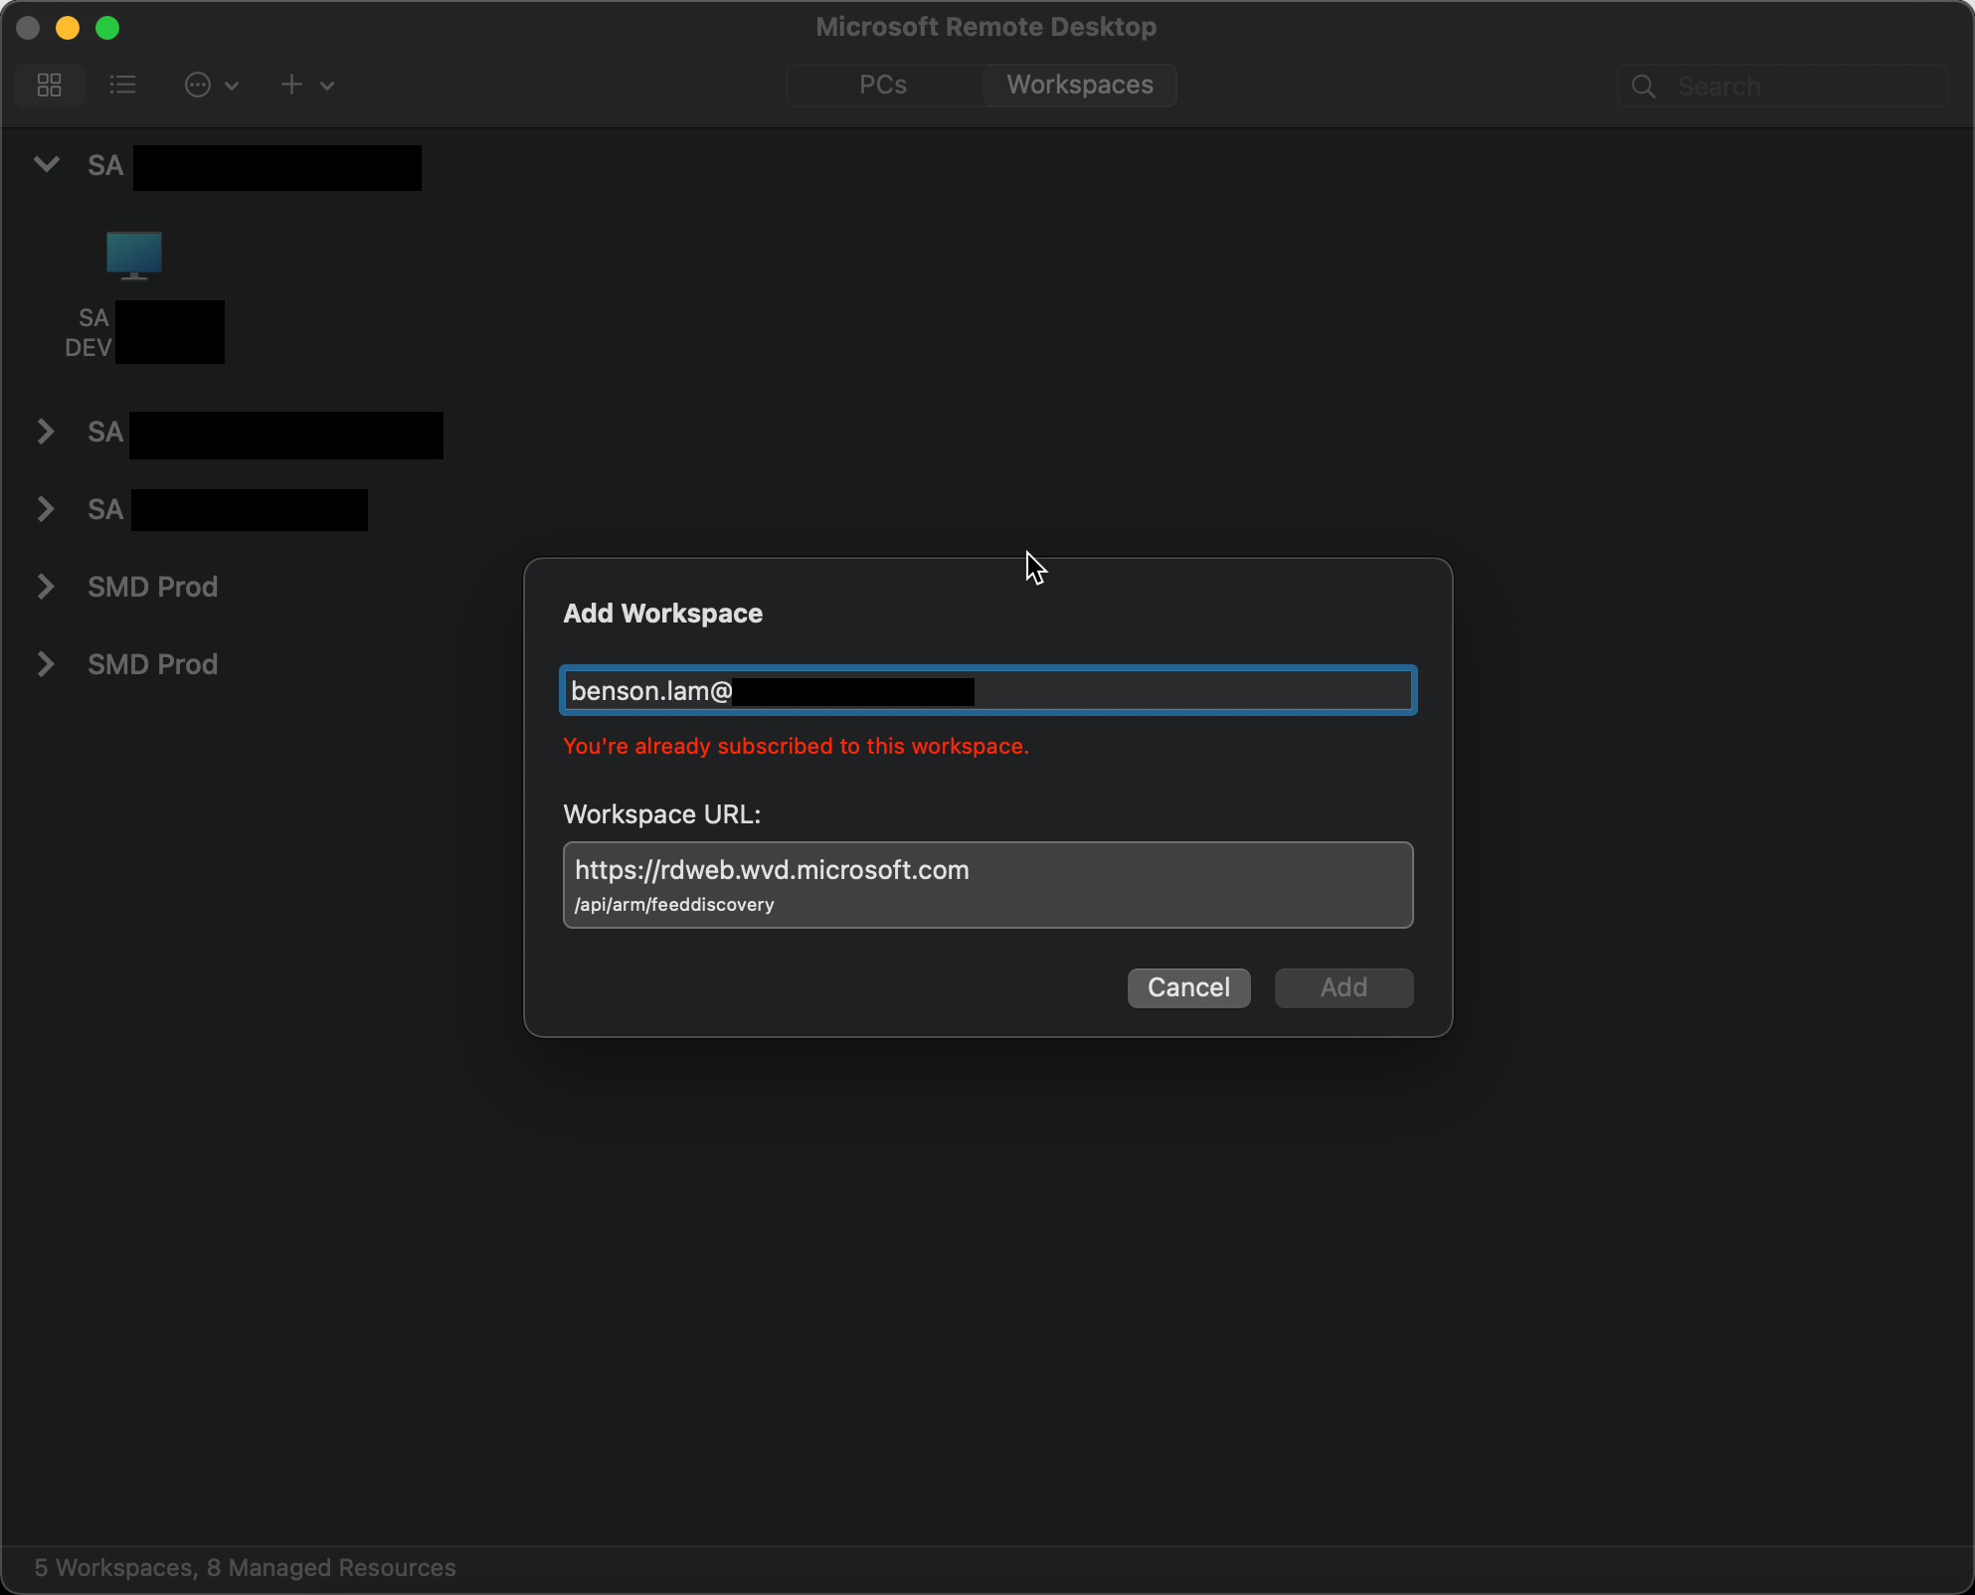
Task: Open the SA DEV desktop monitor icon
Action: [x=134, y=256]
